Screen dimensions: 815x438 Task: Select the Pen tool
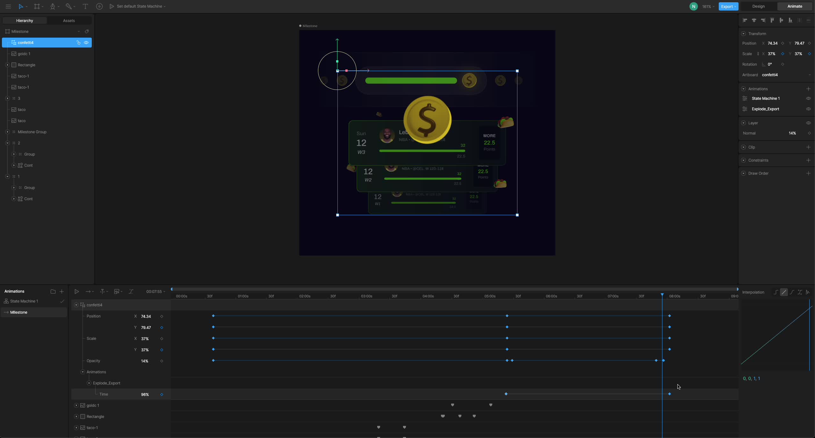(x=53, y=6)
